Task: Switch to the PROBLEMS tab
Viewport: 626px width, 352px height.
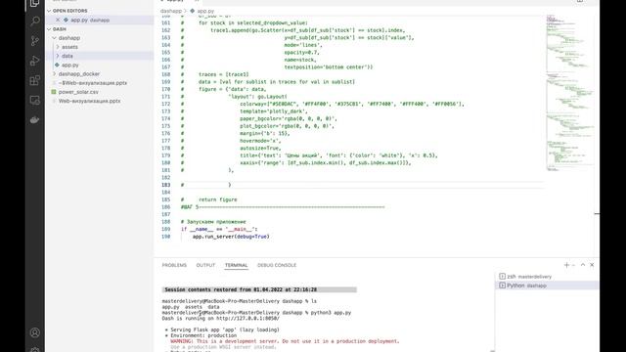Action: tap(174, 265)
